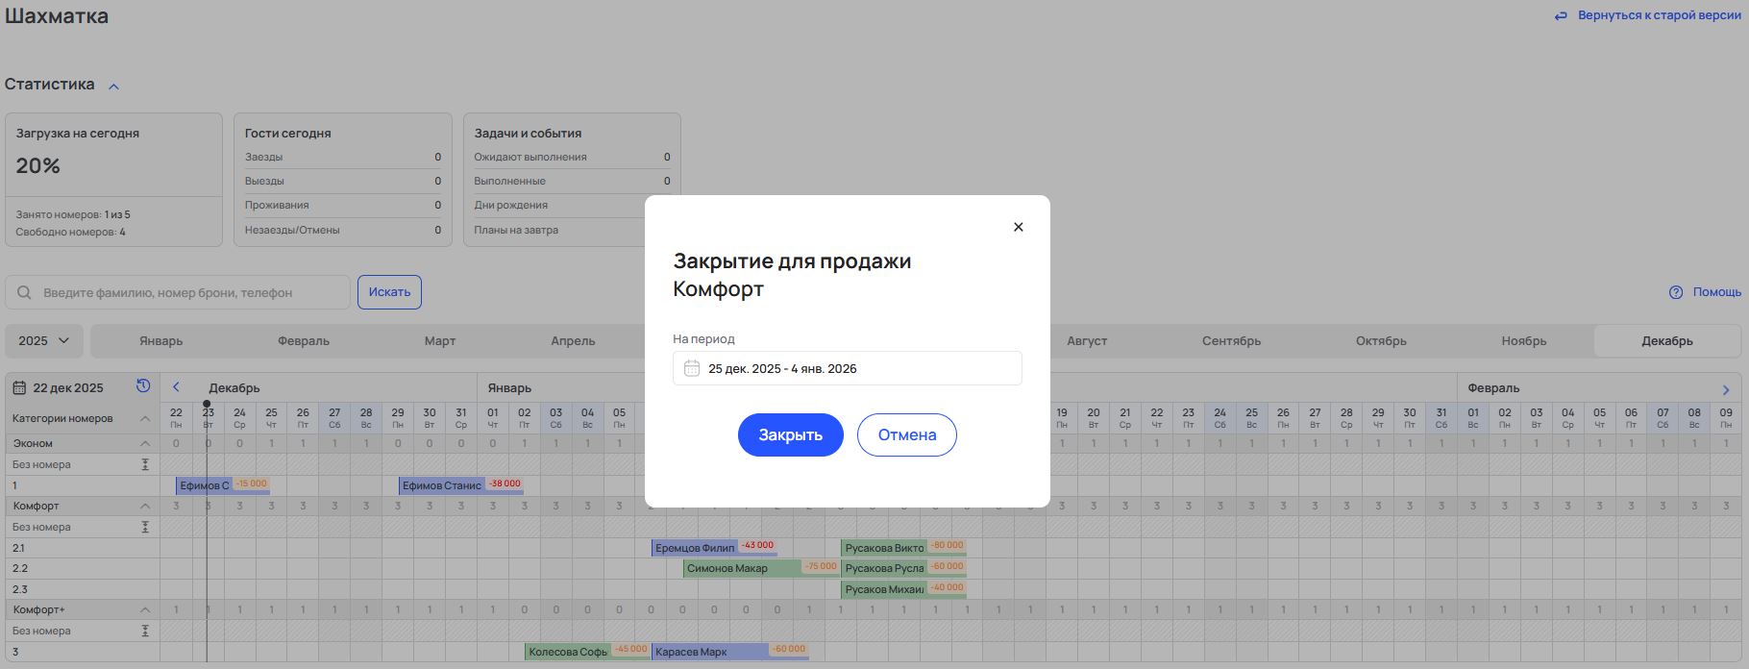Close the Закрытие для продажи dialog

[1019, 227]
